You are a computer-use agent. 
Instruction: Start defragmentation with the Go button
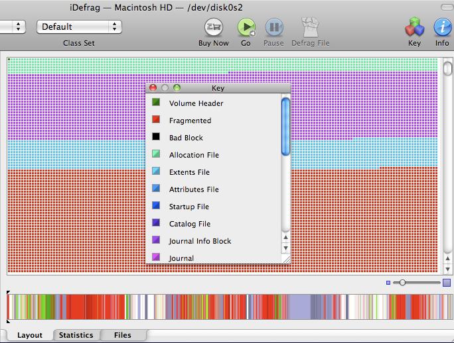coord(246,27)
